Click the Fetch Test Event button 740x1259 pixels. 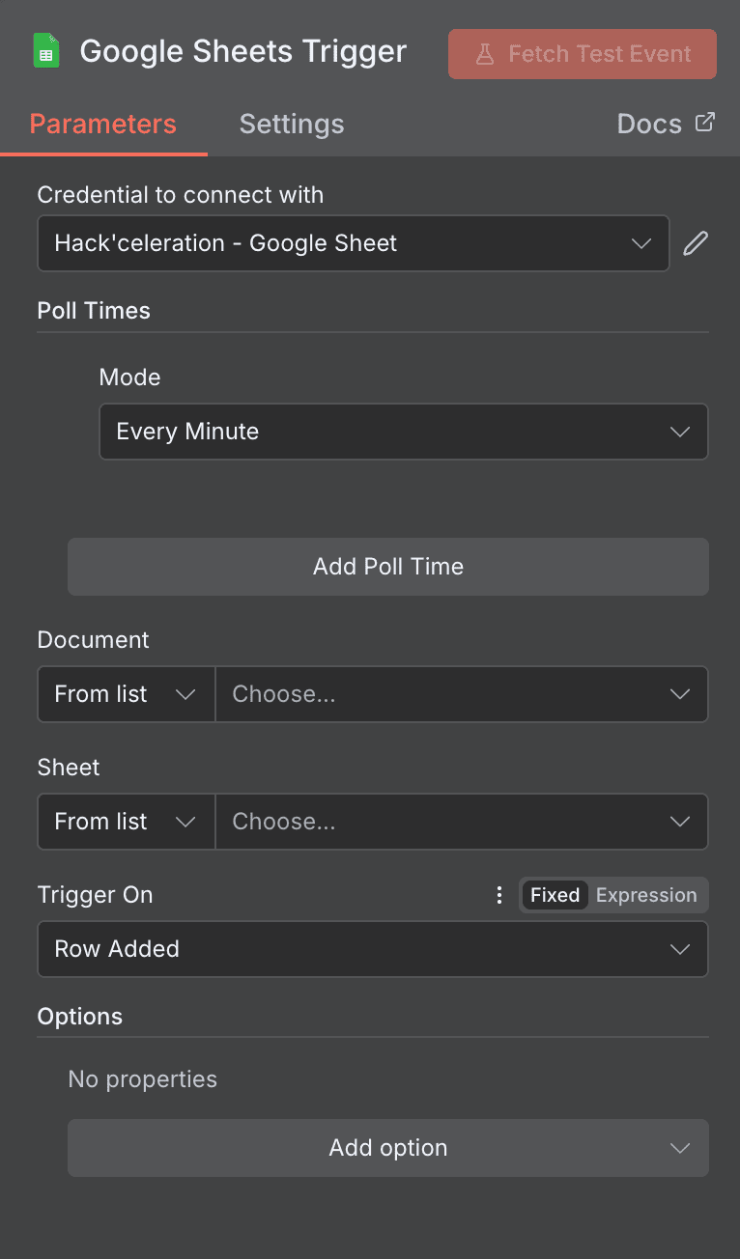(x=582, y=54)
